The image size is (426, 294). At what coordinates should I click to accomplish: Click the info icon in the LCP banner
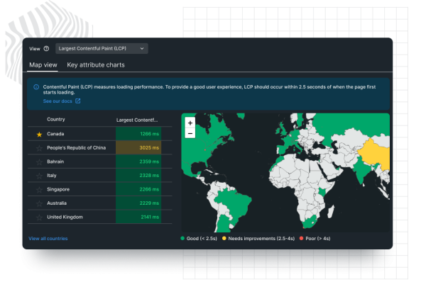36,87
